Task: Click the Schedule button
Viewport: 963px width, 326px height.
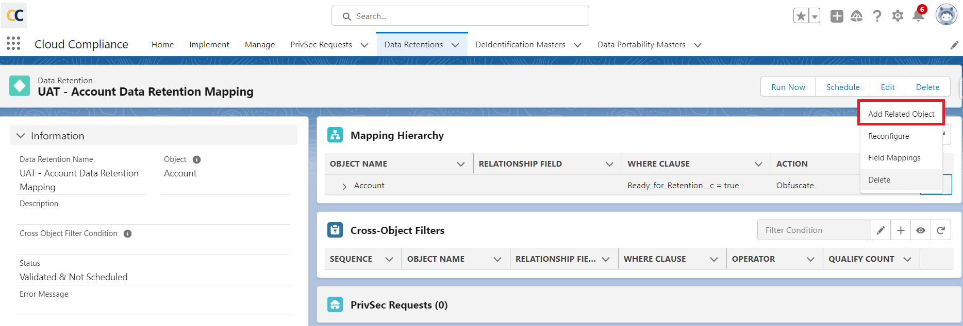Action: [x=842, y=87]
